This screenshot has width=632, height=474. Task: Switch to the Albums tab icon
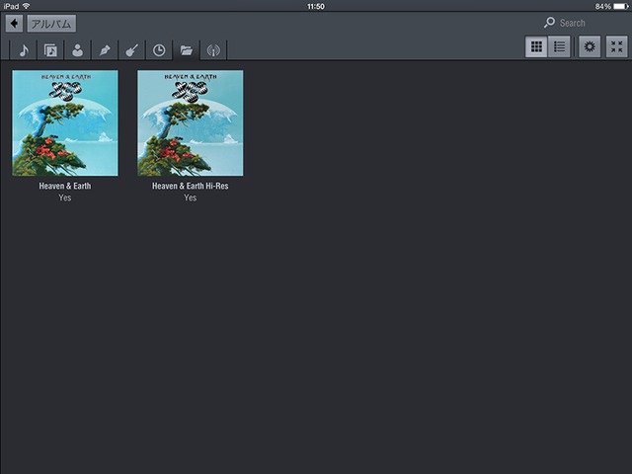pos(50,50)
